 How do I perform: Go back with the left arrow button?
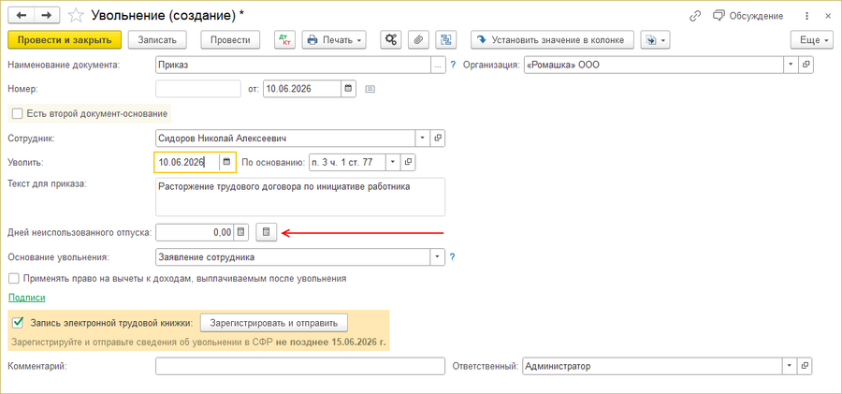[22, 16]
